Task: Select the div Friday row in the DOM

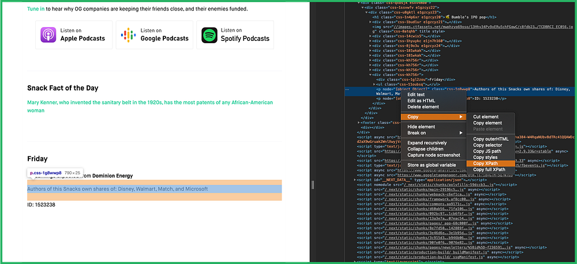Action: pyautogui.click(x=416, y=80)
